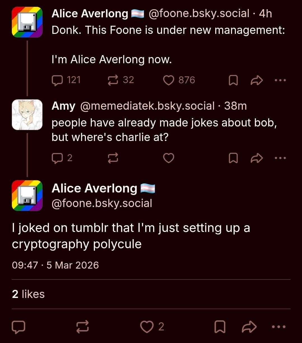The height and width of the screenshot is (343, 302).
Task: Open more options on the polycule post
Action: [279, 327]
